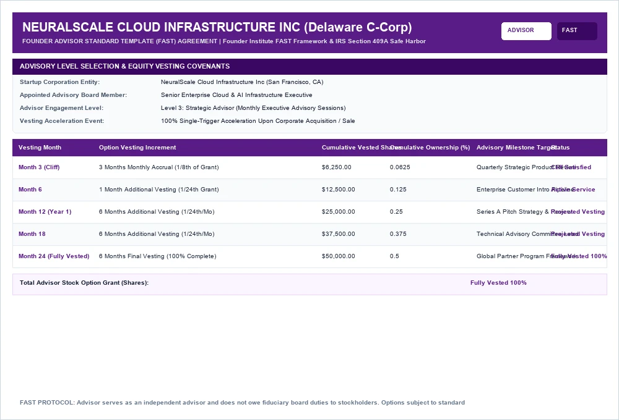619x420 pixels.
Task: Click the 'Startup Corporation Entity:' label
Action: (x=59, y=82)
